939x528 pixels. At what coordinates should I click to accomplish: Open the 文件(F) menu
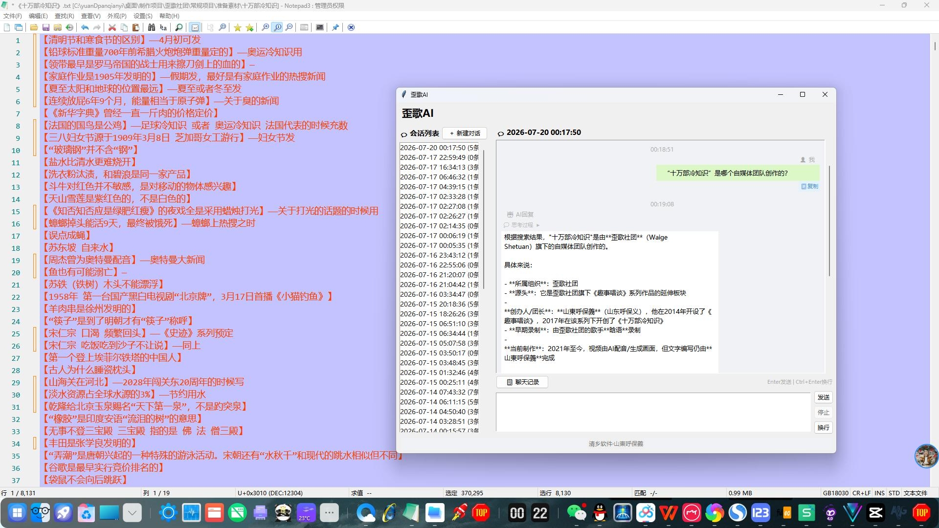pyautogui.click(x=13, y=16)
